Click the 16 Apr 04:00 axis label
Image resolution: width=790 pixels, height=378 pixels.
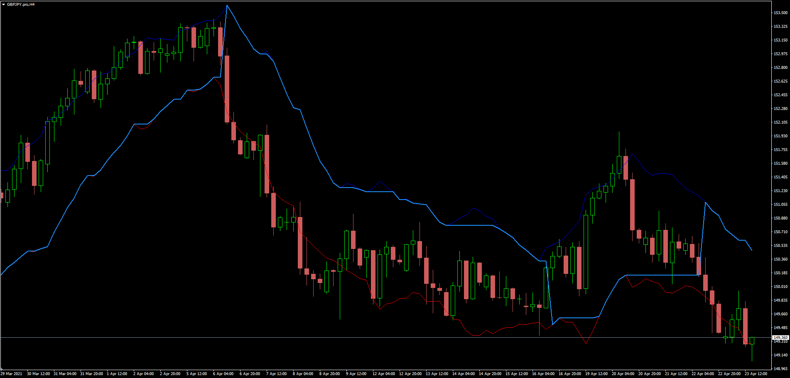[x=544, y=373]
